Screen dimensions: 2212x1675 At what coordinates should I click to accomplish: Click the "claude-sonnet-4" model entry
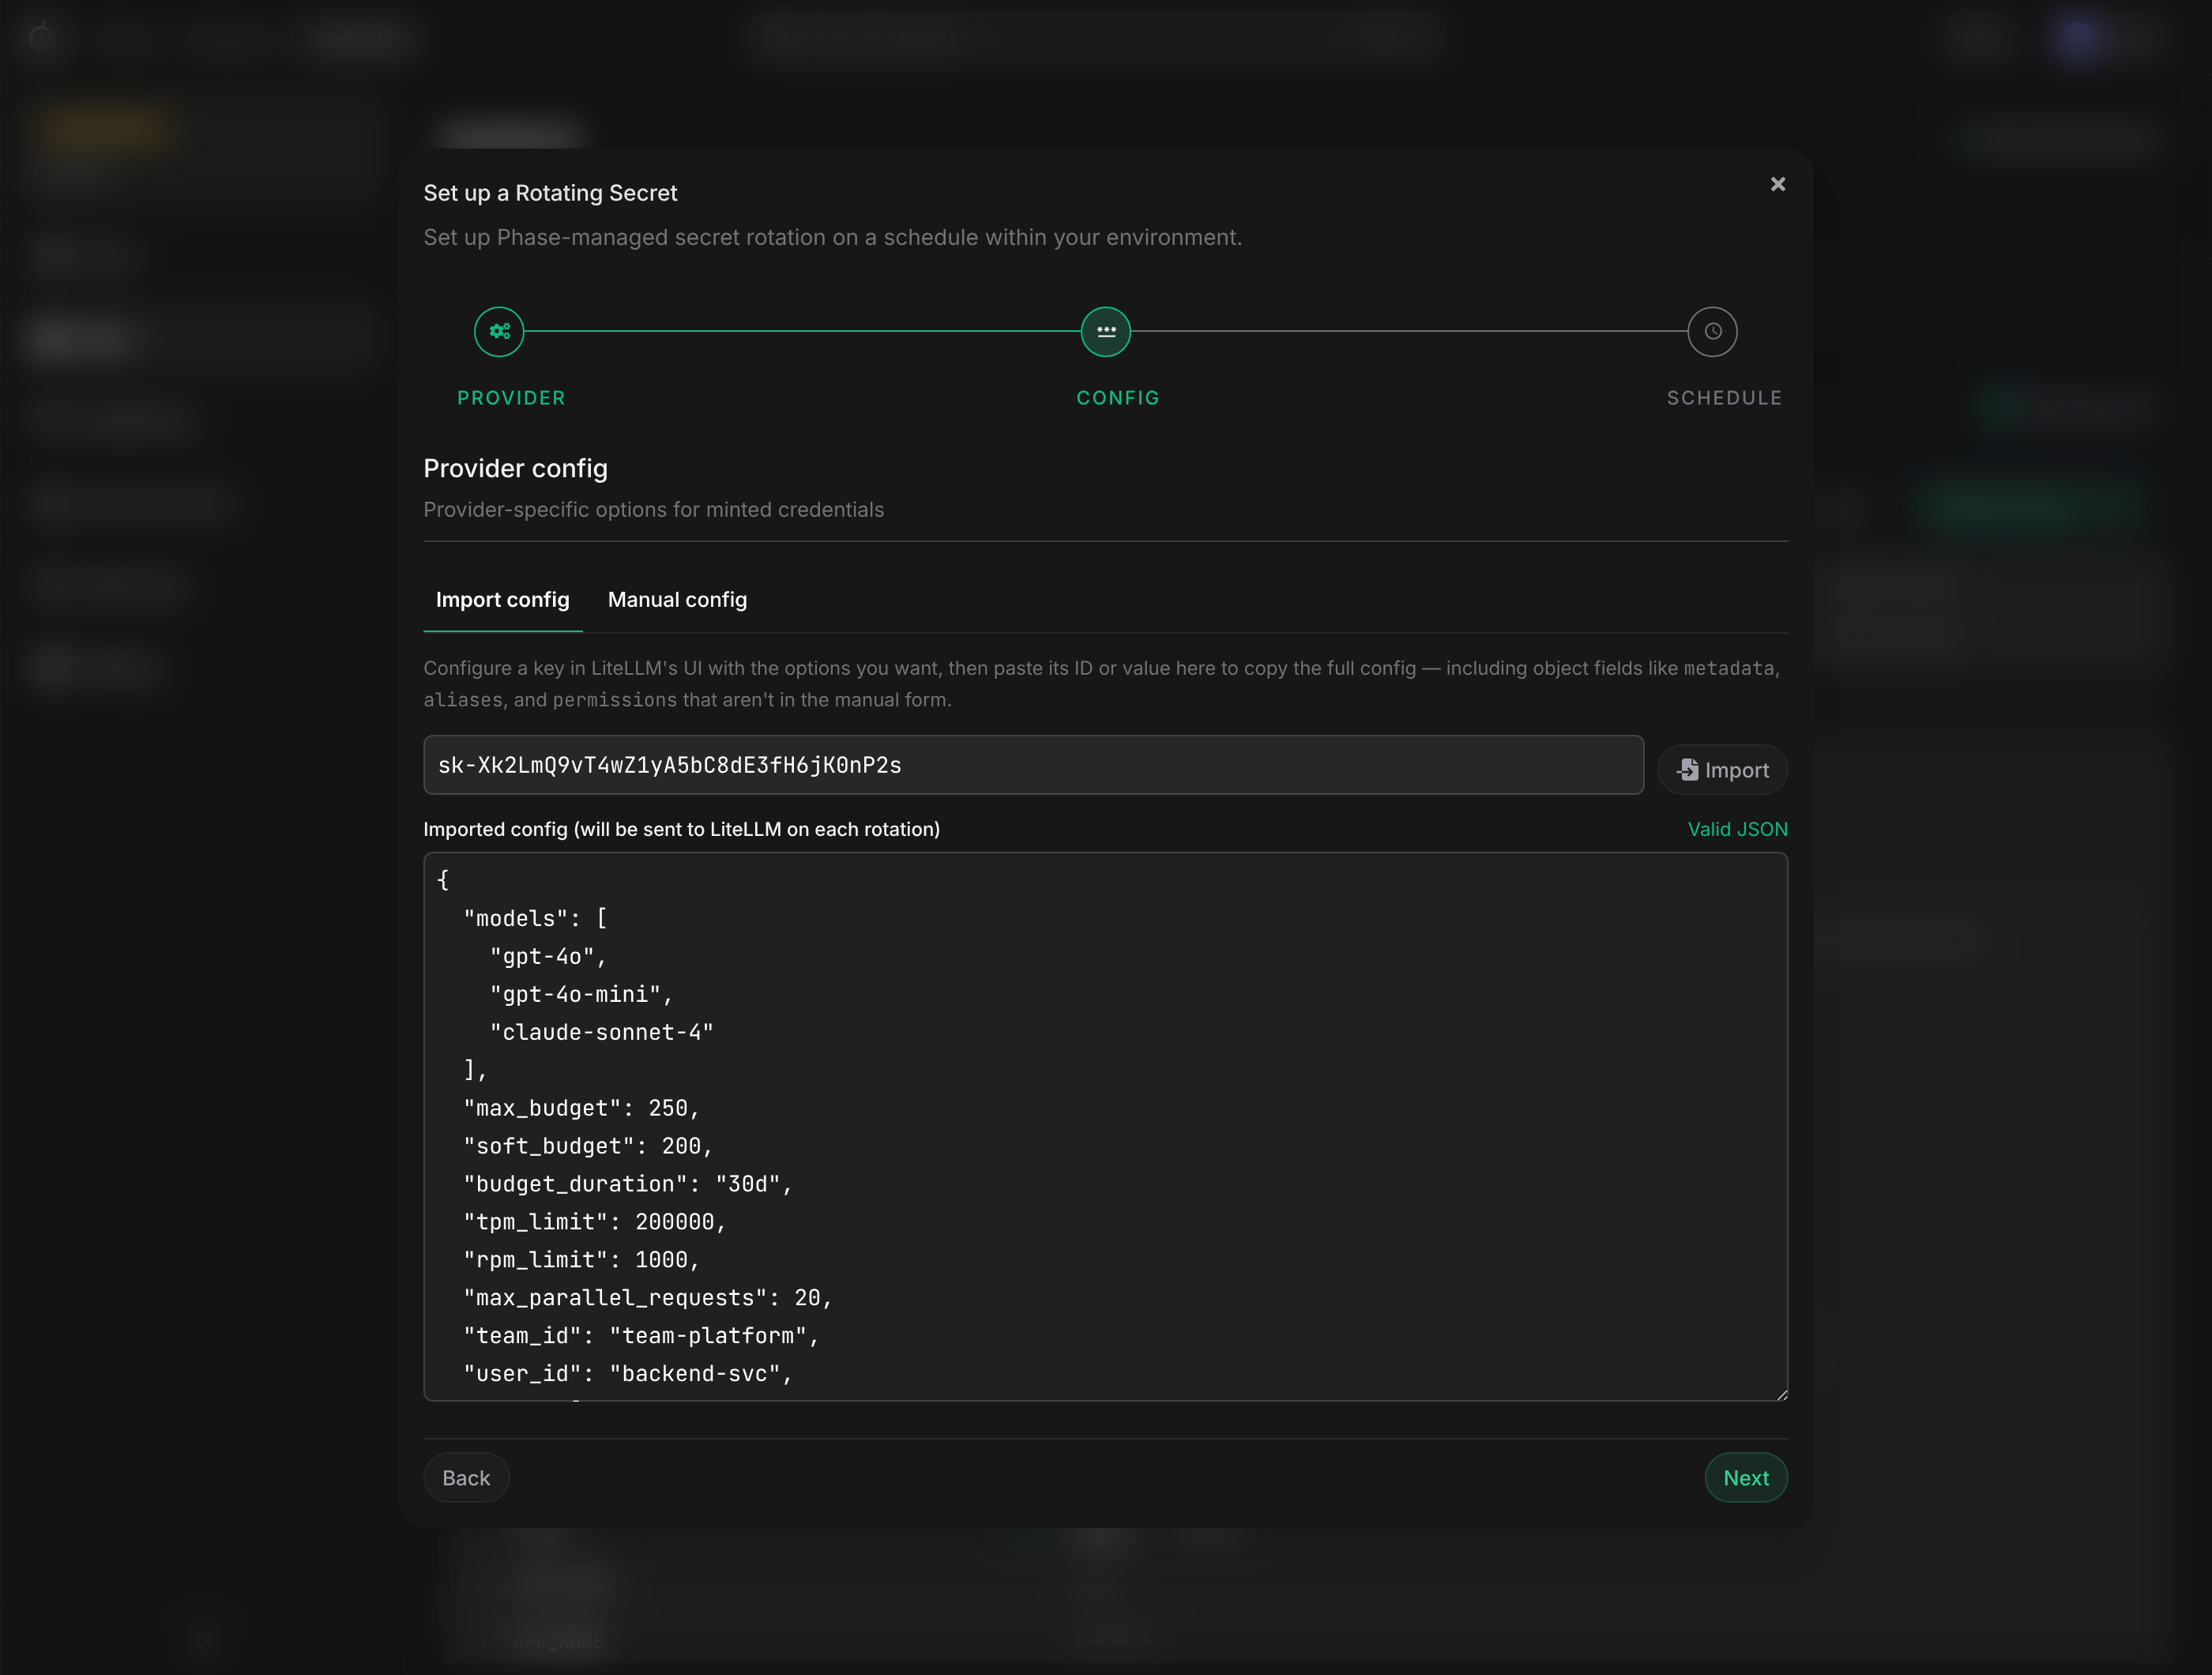pos(601,1032)
